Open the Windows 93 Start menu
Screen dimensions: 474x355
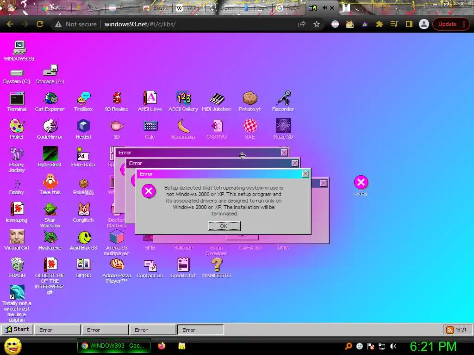pos(17,329)
